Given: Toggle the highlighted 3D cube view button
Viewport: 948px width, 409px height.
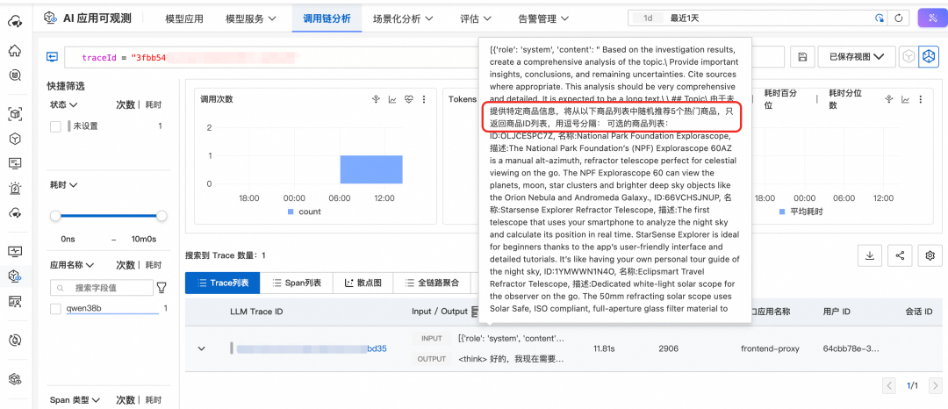Looking at the screenshot, I should coord(928,57).
